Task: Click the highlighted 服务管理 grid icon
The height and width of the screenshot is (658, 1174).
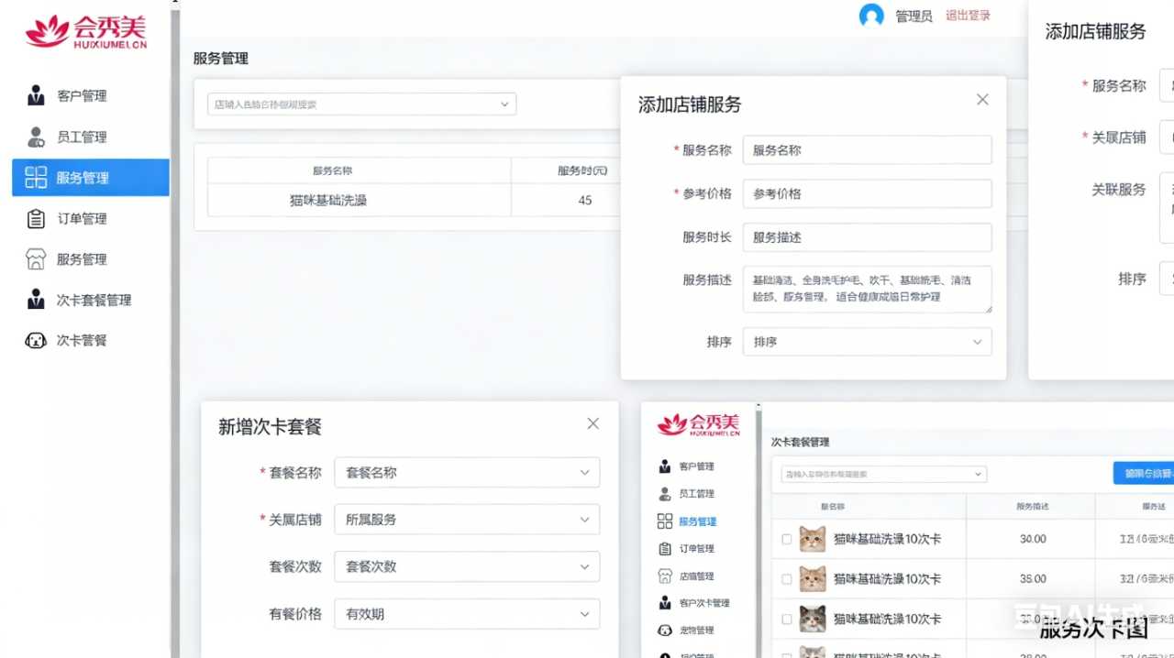Action: [x=36, y=178]
